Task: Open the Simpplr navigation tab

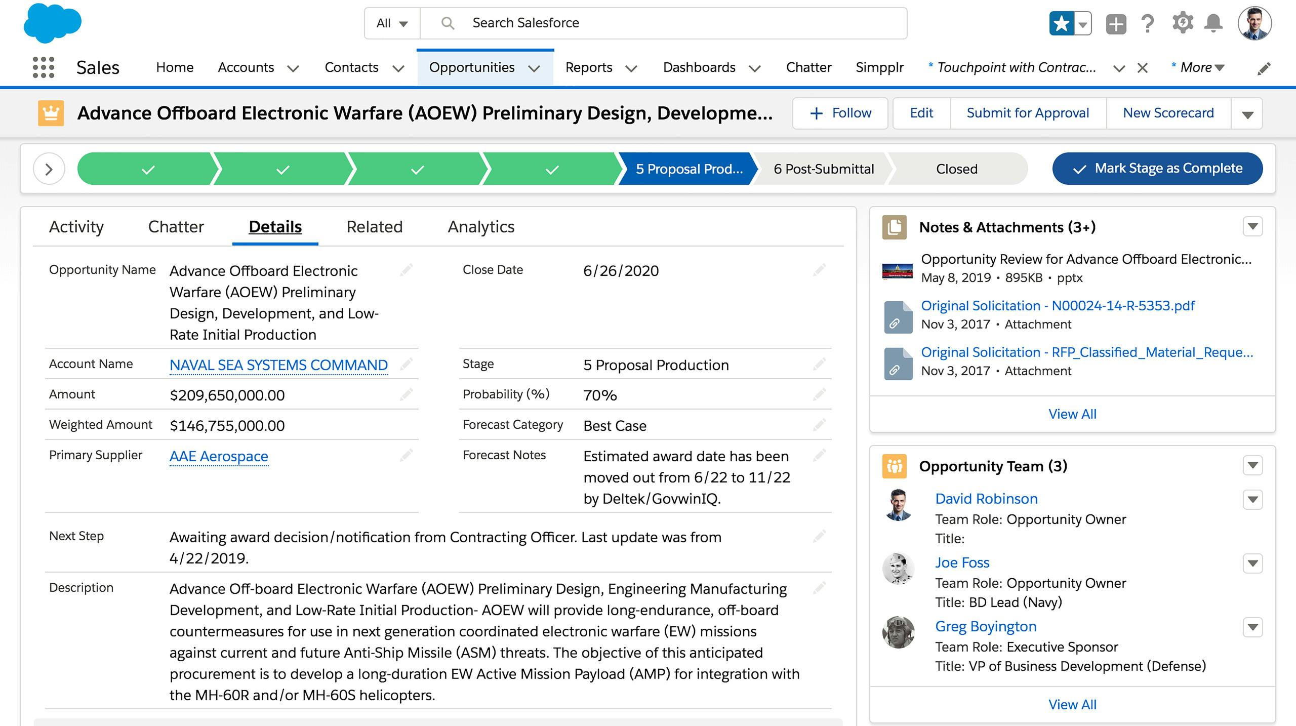Action: 879,67
